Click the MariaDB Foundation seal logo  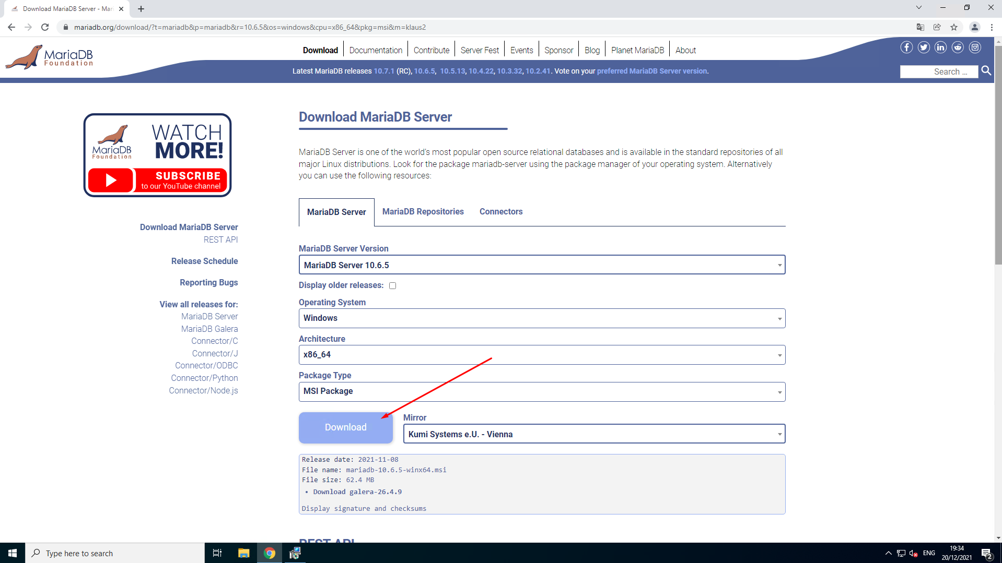click(49, 57)
